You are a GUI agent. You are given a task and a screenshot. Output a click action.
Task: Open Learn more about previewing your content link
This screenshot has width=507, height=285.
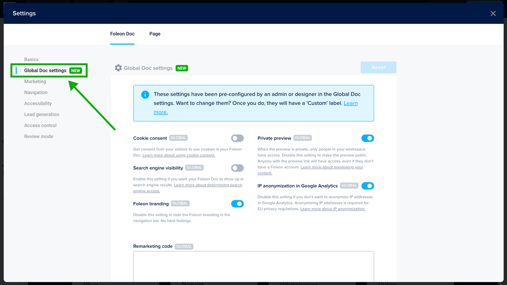click(331, 167)
